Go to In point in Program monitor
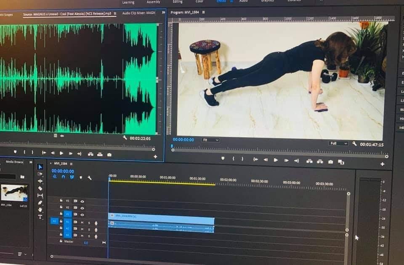404x265 pixels. [x=255, y=160]
